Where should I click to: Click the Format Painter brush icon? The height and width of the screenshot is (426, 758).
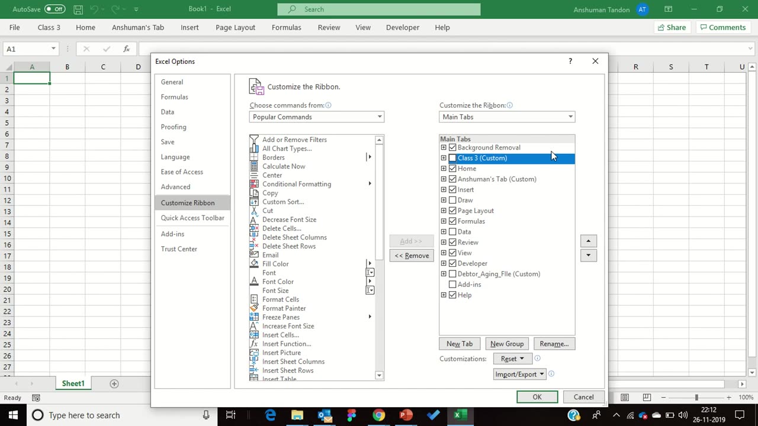pyautogui.click(x=254, y=308)
